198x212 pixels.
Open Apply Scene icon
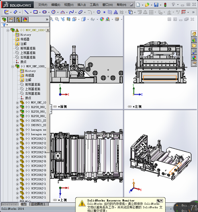[x=108, y=19]
